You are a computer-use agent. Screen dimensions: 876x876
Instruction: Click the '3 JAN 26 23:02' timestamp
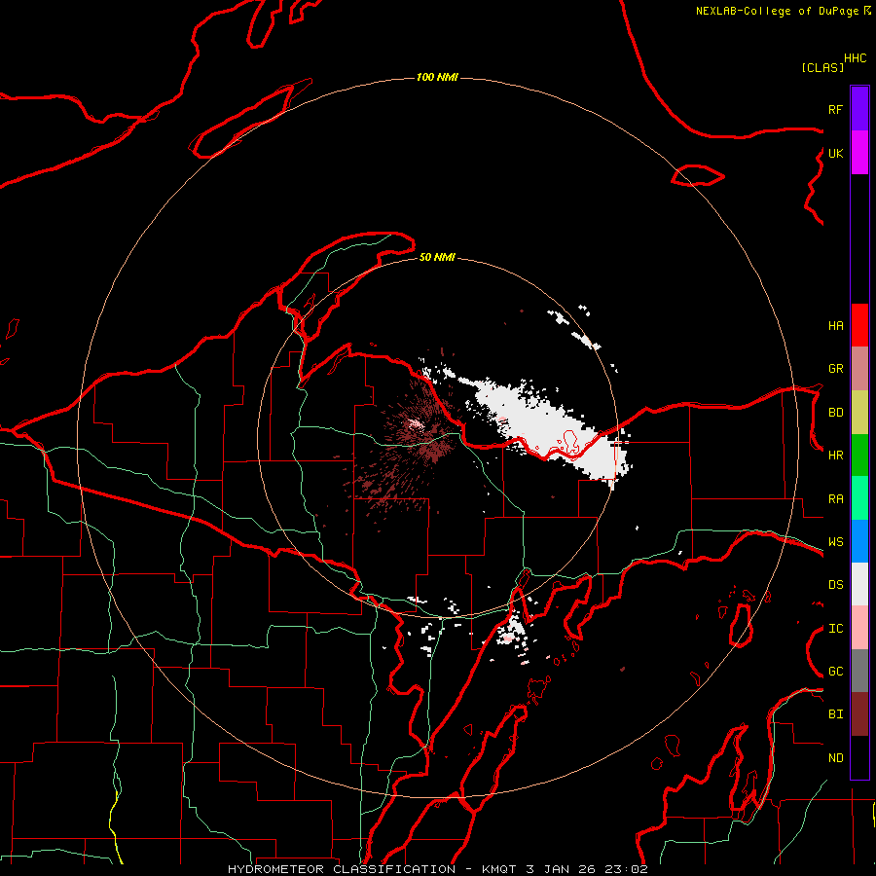pos(587,869)
